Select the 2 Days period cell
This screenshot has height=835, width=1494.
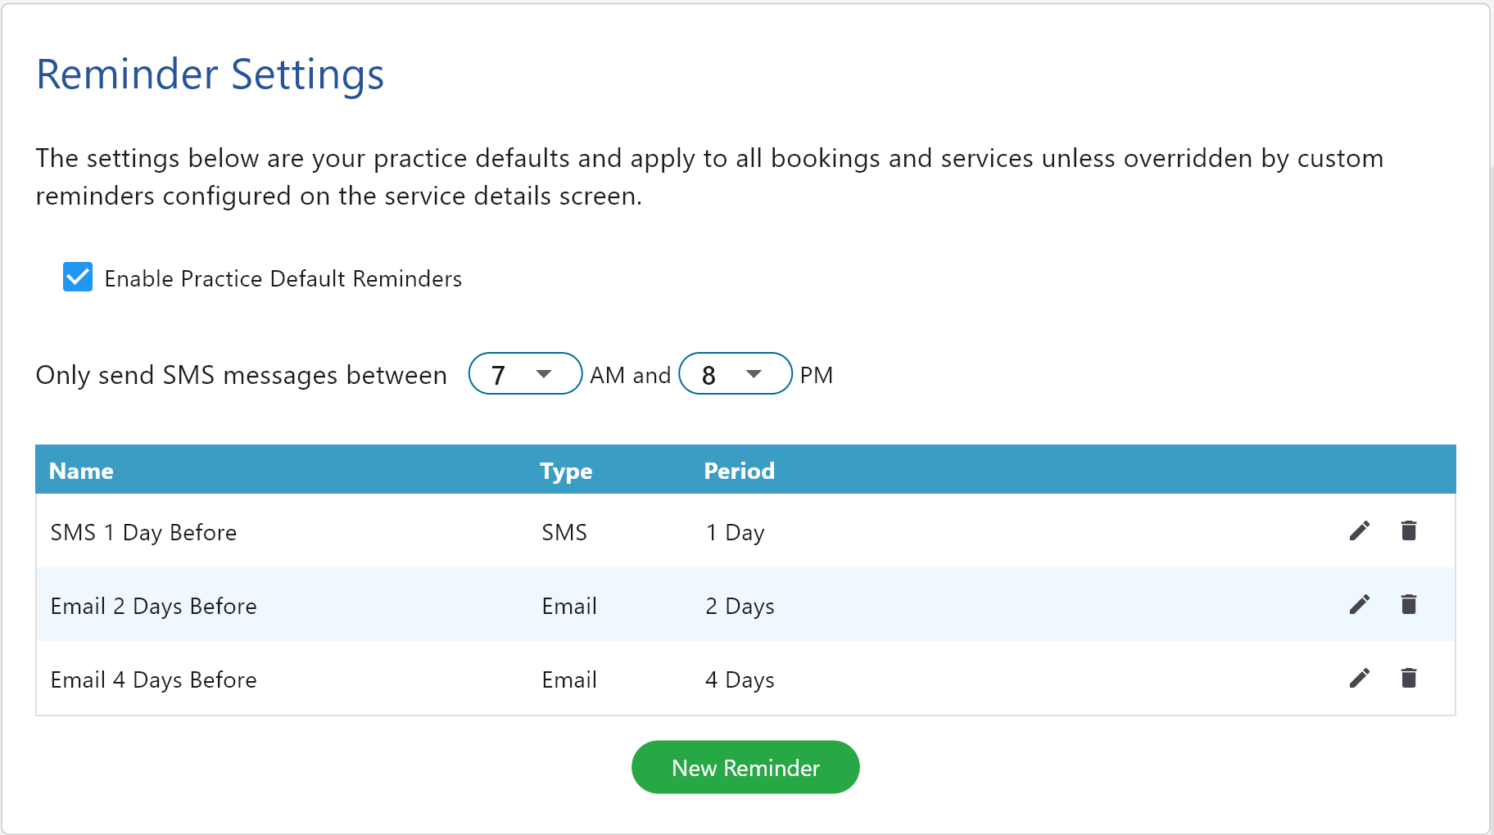(740, 607)
